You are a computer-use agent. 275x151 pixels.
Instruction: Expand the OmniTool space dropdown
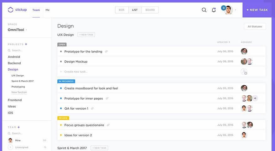(26, 30)
